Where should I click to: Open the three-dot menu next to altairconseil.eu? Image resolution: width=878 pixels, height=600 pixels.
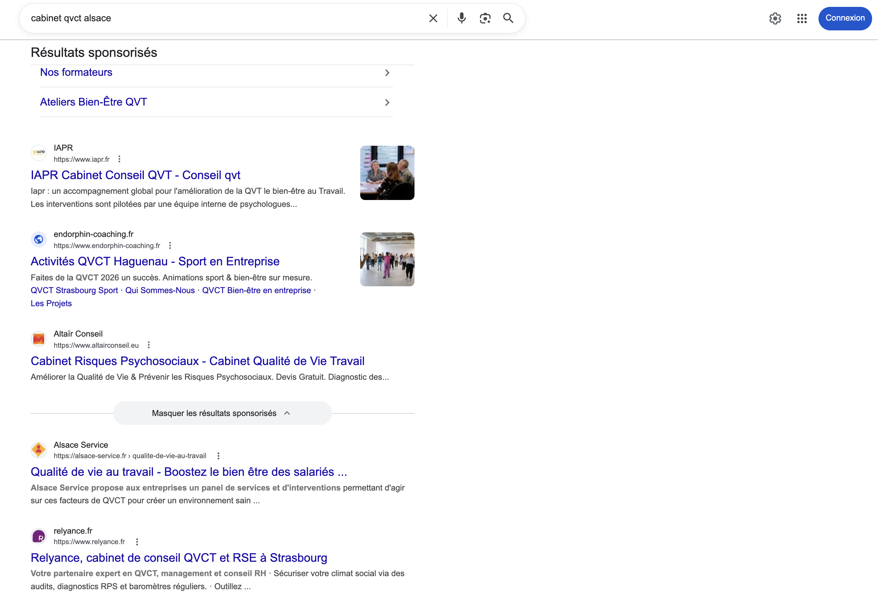click(149, 345)
